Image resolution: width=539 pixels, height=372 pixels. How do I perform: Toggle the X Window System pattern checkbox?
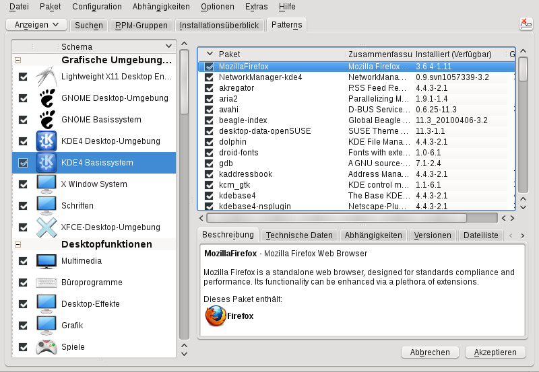click(24, 184)
